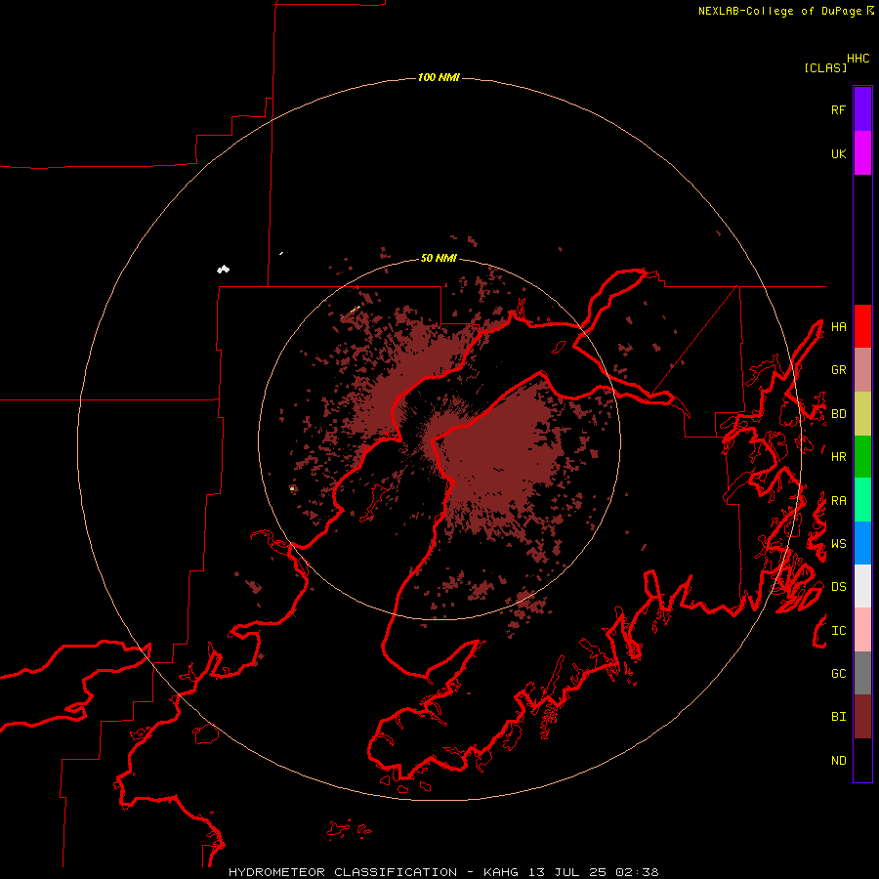
Task: Click the BI brown legend swatch
Action: (x=862, y=717)
